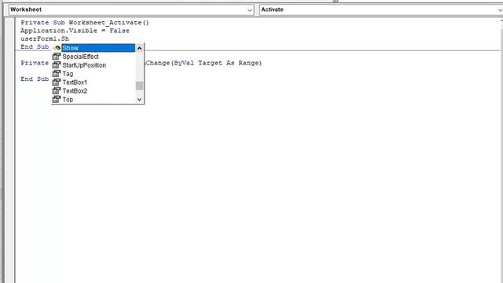Click the Private Sub Worksheet_Activate() line

click(85, 23)
